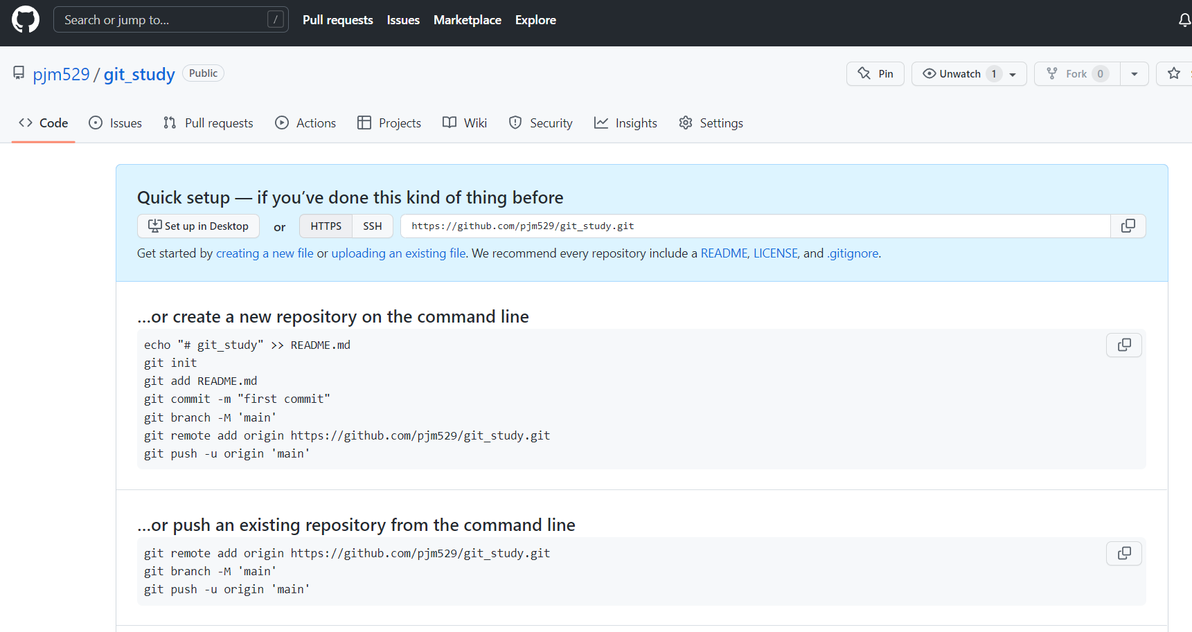Open Explore in the top navigation
The height and width of the screenshot is (632, 1192).
(535, 20)
